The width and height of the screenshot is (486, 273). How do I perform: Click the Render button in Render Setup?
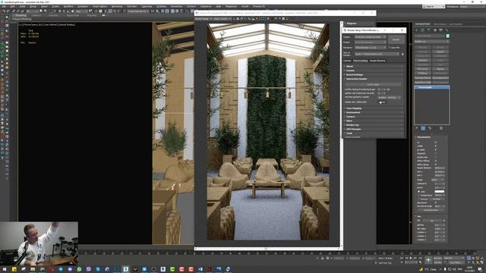coord(396,39)
